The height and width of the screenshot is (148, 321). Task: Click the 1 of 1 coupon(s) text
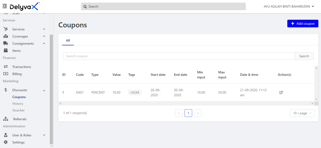point(75,113)
